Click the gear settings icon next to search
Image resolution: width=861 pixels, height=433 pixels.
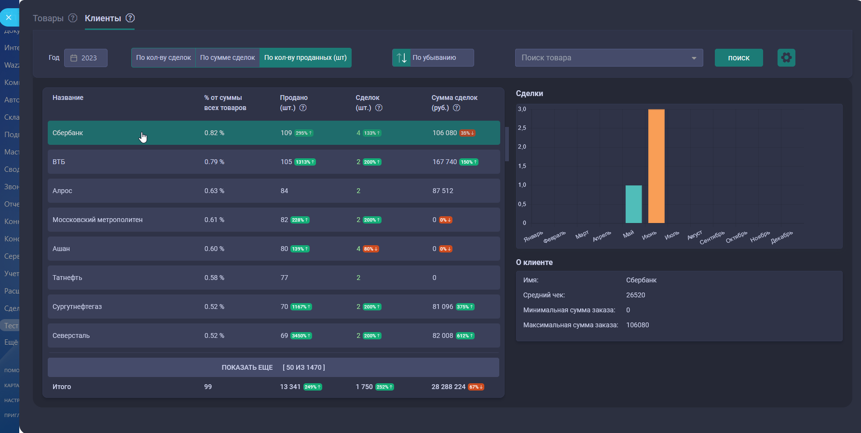click(786, 58)
